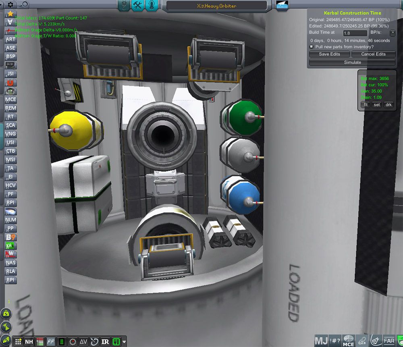Image resolution: width=403 pixels, height=347 pixels.
Task: Click the green battery toolbar icon
Action: point(62,342)
